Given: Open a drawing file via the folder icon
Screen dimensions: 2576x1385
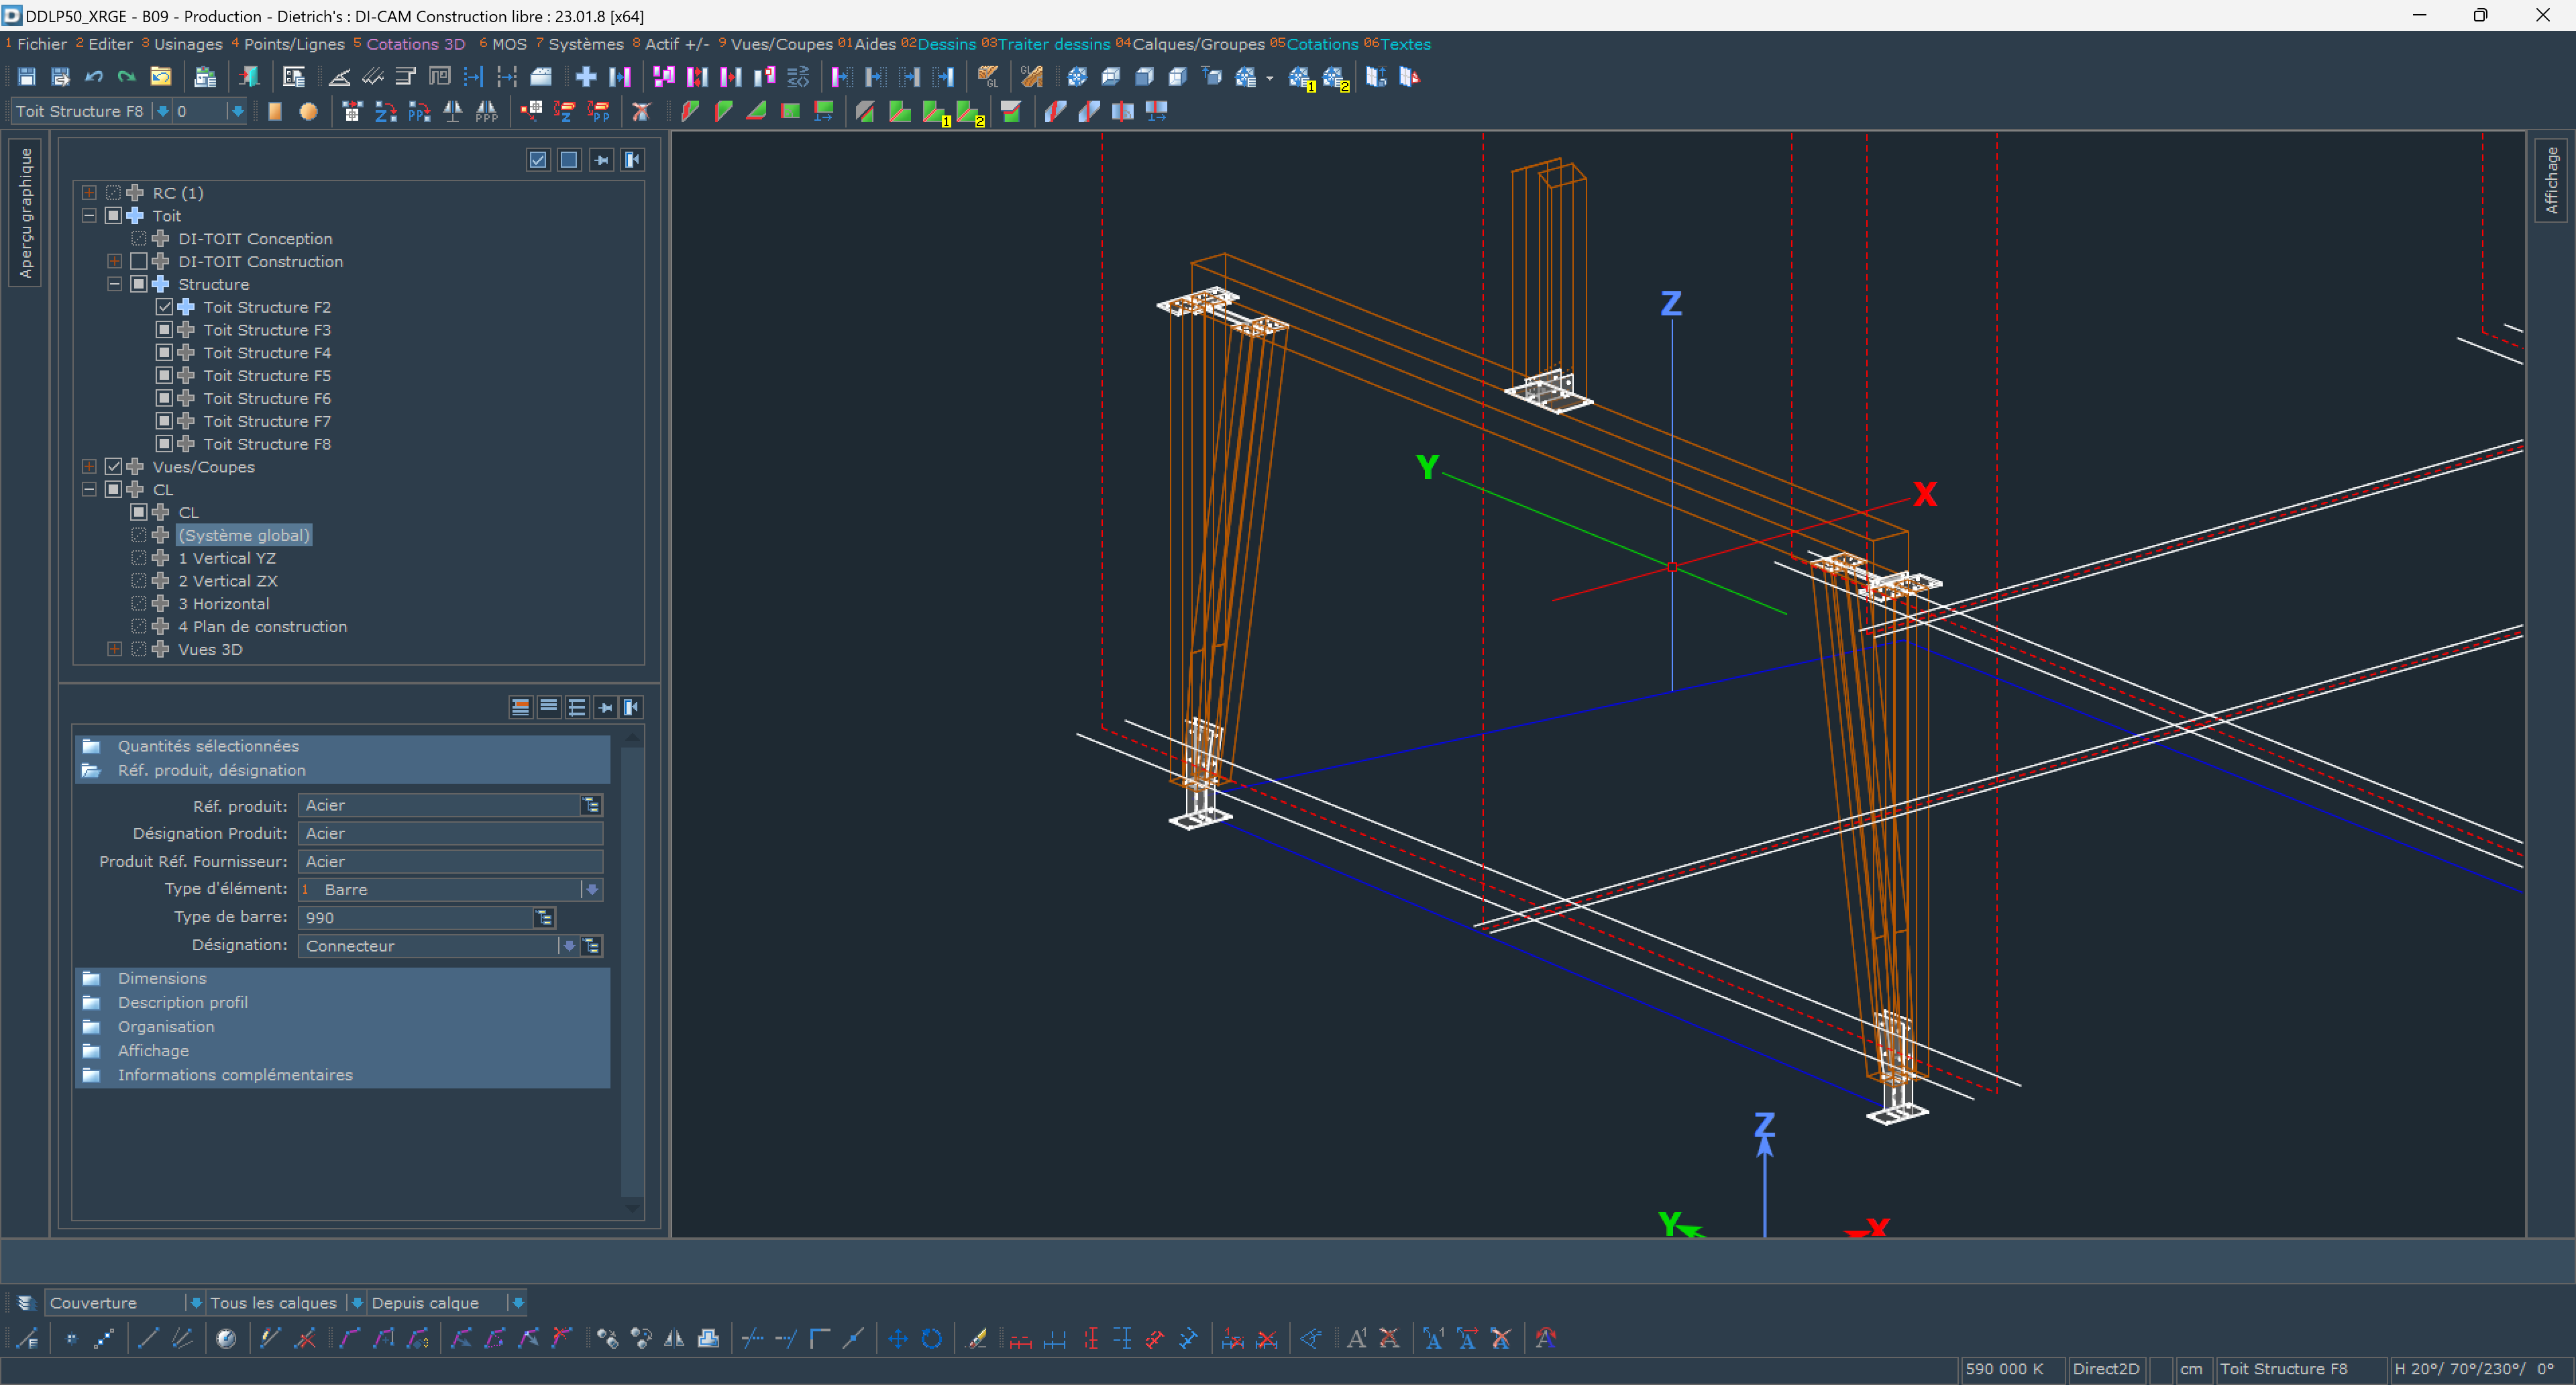Looking at the screenshot, I should pyautogui.click(x=160, y=77).
